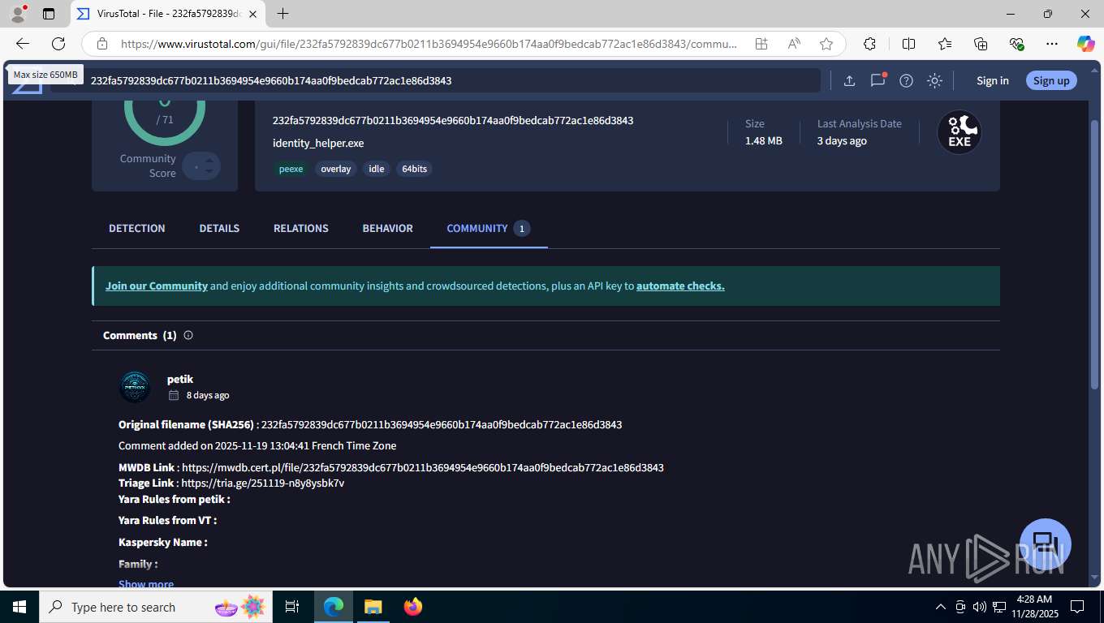
Task: Open Edge Settings and more menu
Action: pyautogui.click(x=1052, y=44)
